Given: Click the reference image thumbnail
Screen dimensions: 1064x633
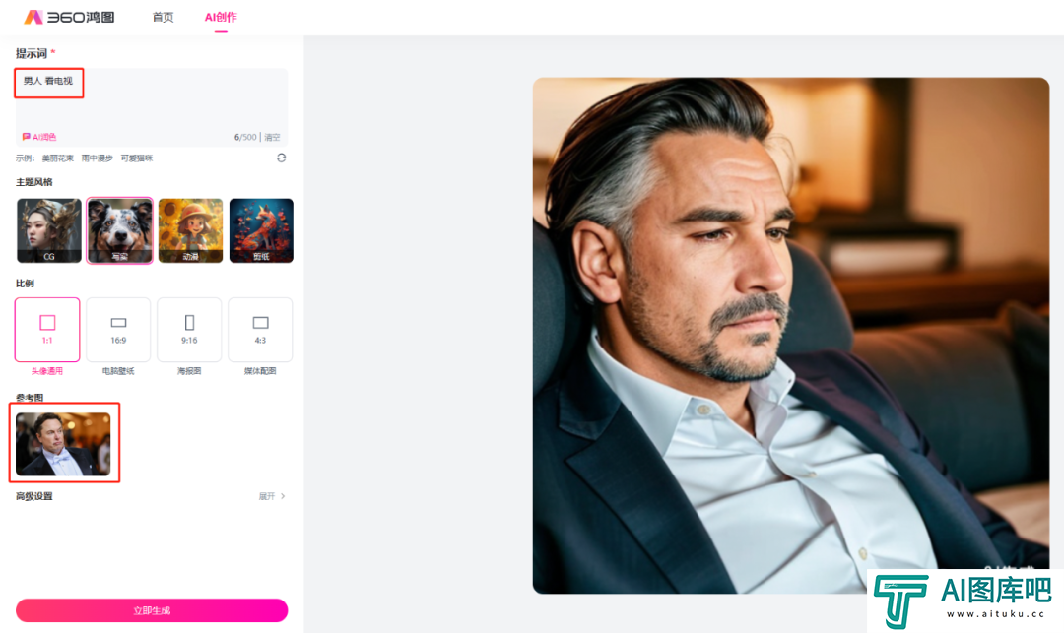Looking at the screenshot, I should [x=63, y=444].
